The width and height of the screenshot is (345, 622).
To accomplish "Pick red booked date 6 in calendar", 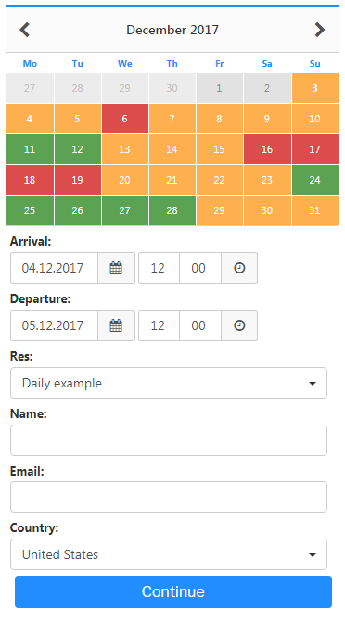I will (124, 119).
